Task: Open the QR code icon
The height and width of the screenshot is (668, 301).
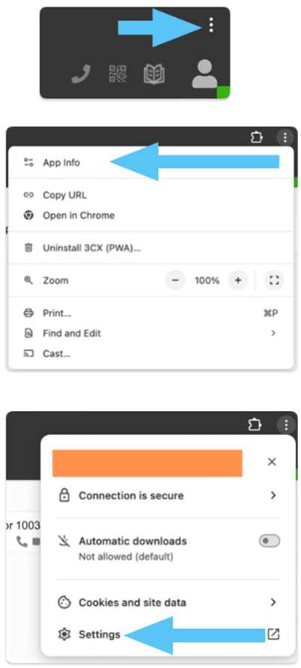Action: 118,74
